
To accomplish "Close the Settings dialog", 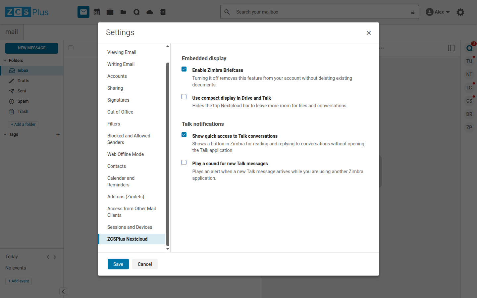I will point(369,33).
